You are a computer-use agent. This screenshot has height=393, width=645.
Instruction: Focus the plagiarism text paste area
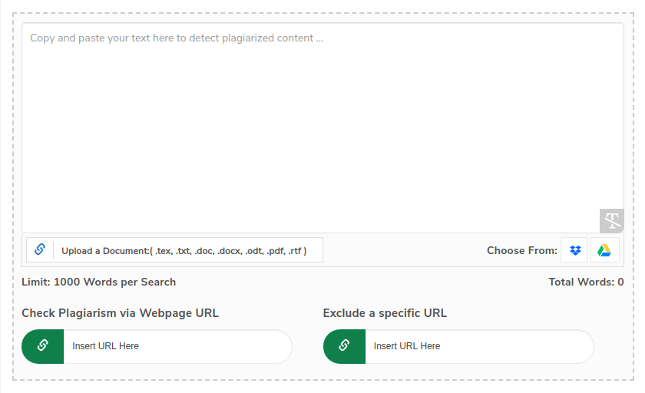click(x=323, y=128)
